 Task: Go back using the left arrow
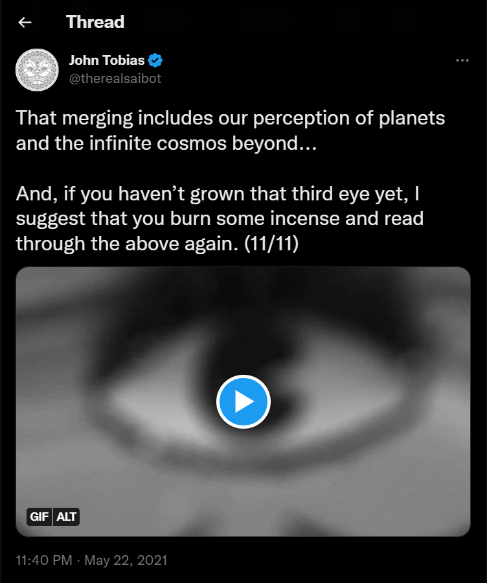[x=25, y=23]
